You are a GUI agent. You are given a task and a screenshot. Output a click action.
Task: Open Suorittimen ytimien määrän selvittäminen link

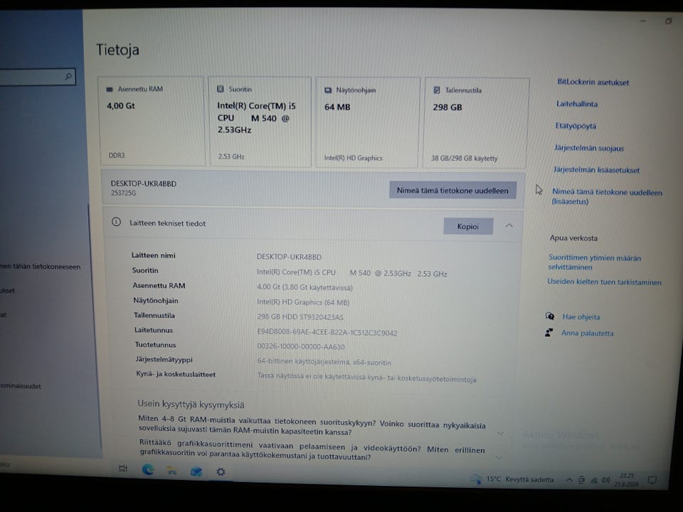tap(594, 262)
